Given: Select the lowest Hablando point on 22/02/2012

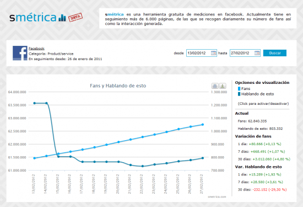Looking at the screenshot, I should point(143,166).
